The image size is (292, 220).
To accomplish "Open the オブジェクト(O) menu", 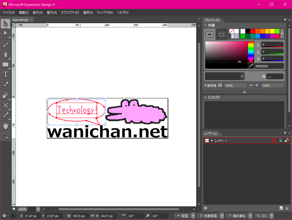I will pyautogui.click(x=70, y=12).
